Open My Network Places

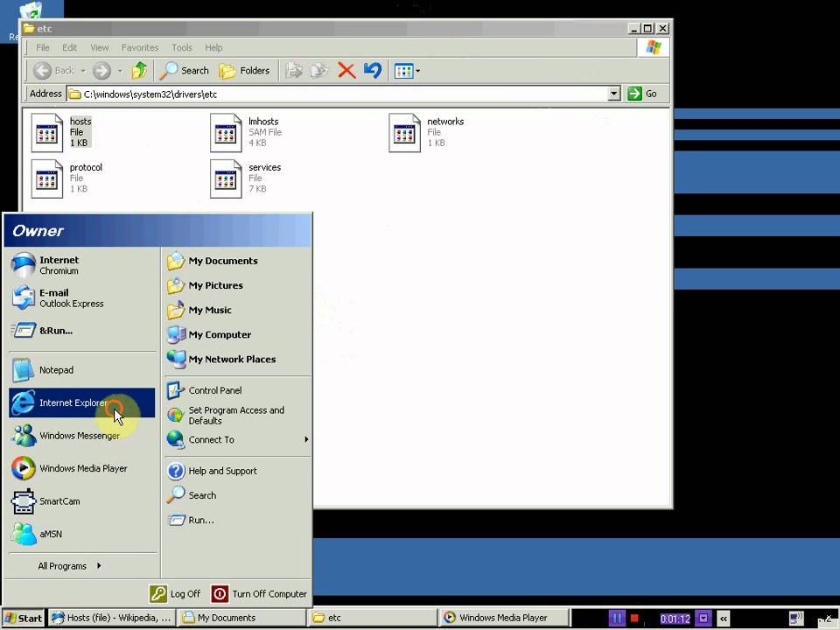pos(238,360)
